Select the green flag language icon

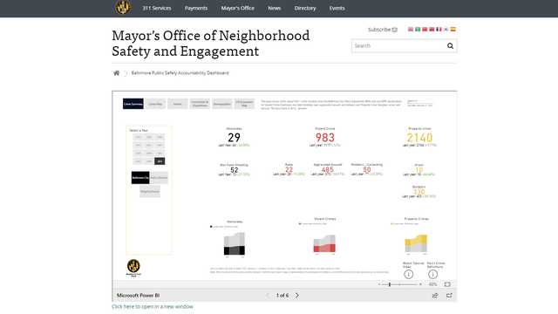[418, 29]
